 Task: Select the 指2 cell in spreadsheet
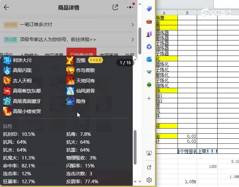pos(167,101)
